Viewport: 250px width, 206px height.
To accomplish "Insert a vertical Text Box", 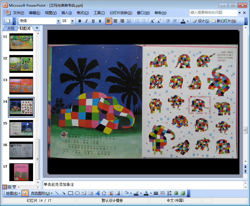I will [x=90, y=193].
